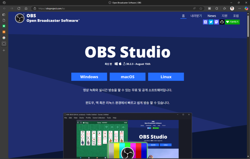Select the active OBS tab
The image size is (250, 159).
[4, 44]
